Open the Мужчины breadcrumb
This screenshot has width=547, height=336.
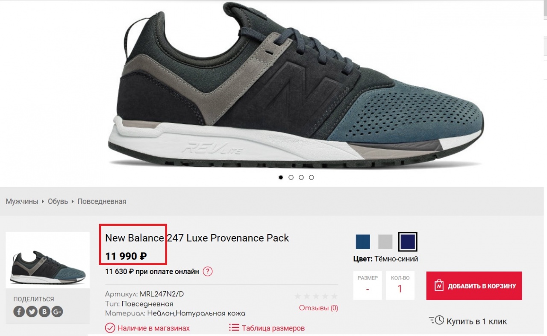coord(22,201)
